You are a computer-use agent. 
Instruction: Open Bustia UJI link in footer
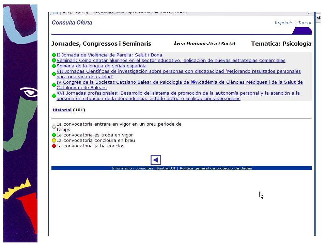(x=166, y=168)
